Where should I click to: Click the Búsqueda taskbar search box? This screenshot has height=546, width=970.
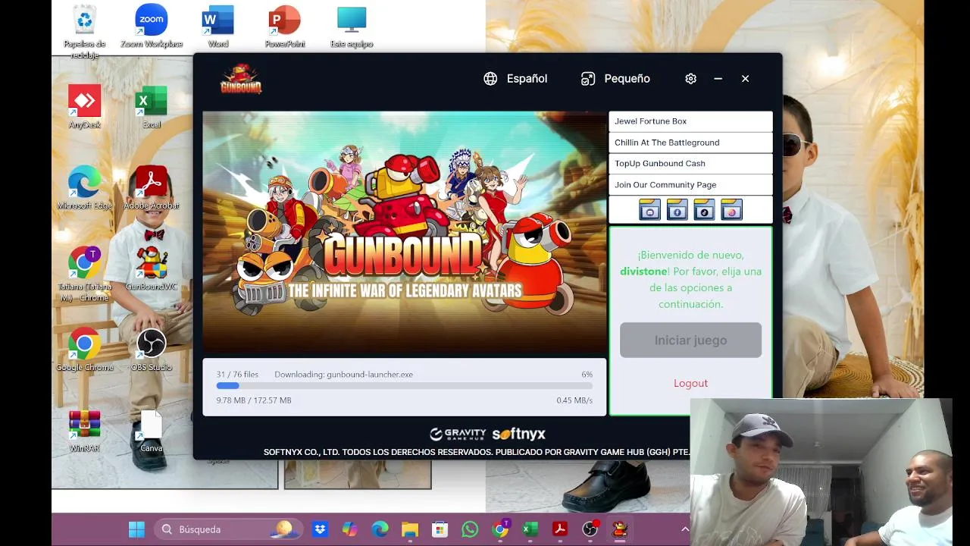click(x=228, y=529)
